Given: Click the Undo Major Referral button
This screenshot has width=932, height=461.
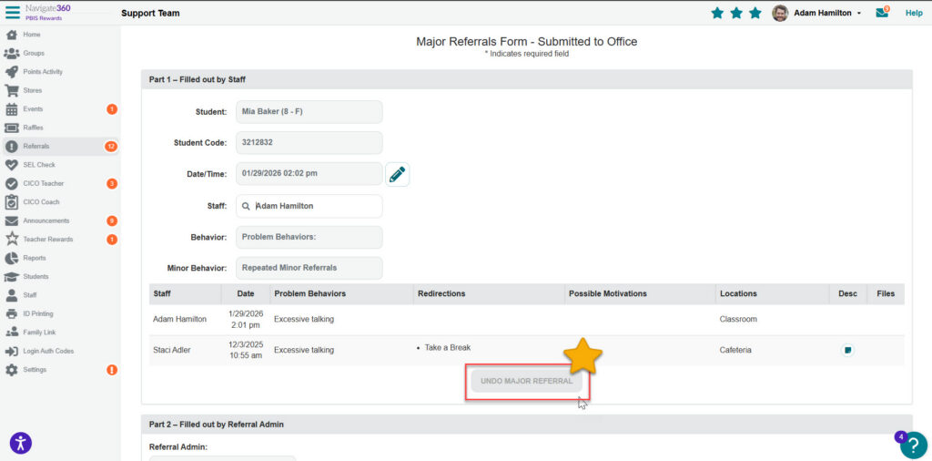Looking at the screenshot, I should tap(527, 381).
